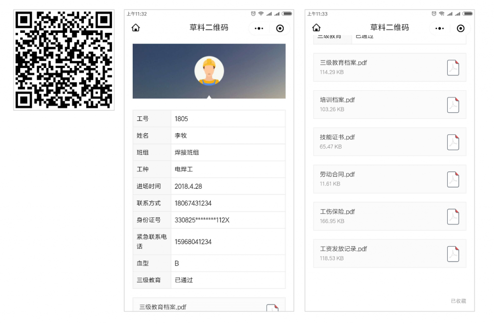The image size is (494, 324).
Task: Click the 班组 field label
Action: pyautogui.click(x=142, y=153)
